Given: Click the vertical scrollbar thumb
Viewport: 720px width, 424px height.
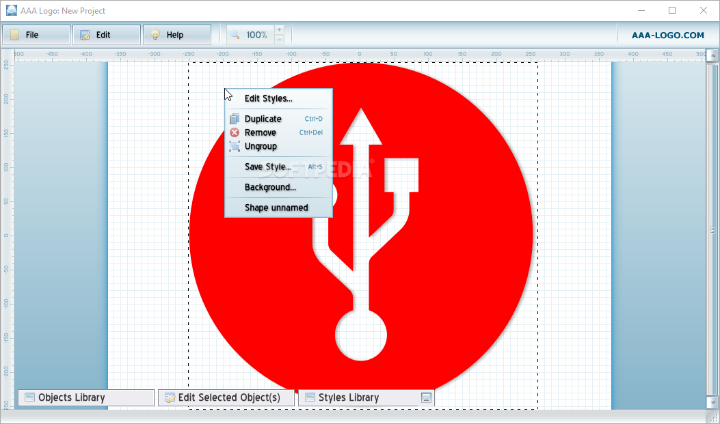Looking at the screenshot, I should [712, 229].
